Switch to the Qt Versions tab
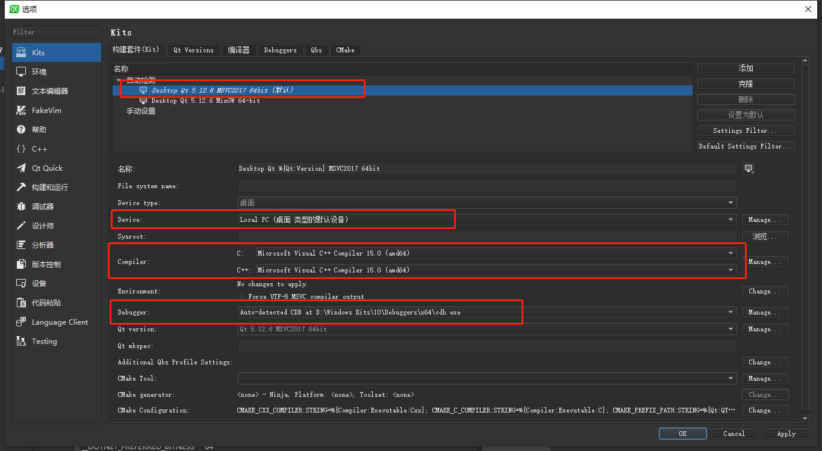Image resolution: width=822 pixels, height=451 pixels. coord(193,50)
